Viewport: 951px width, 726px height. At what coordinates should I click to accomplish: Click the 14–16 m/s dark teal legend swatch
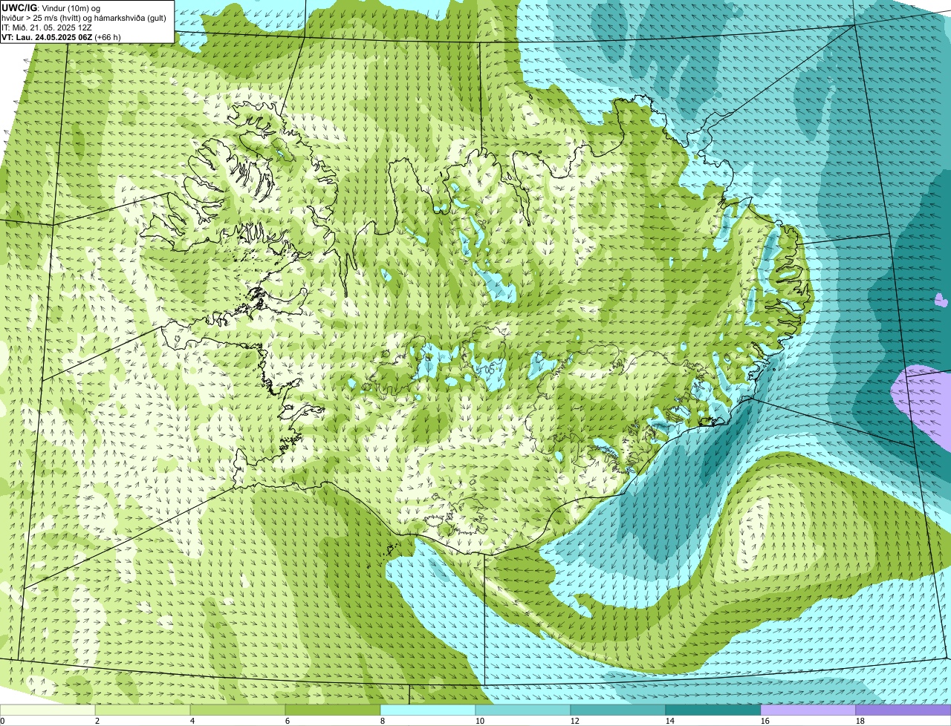click(x=713, y=710)
